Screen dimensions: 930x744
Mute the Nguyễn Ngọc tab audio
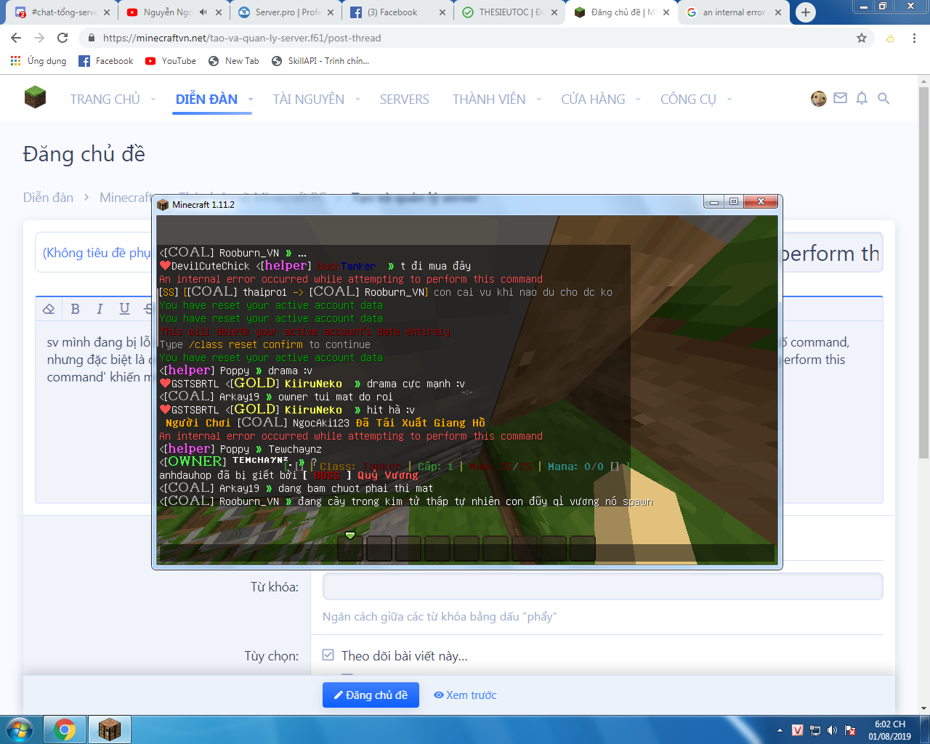pyautogui.click(x=203, y=12)
